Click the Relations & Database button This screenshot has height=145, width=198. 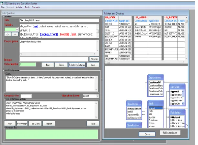(77, 65)
